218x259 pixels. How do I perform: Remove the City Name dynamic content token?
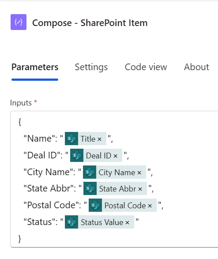coord(139,173)
